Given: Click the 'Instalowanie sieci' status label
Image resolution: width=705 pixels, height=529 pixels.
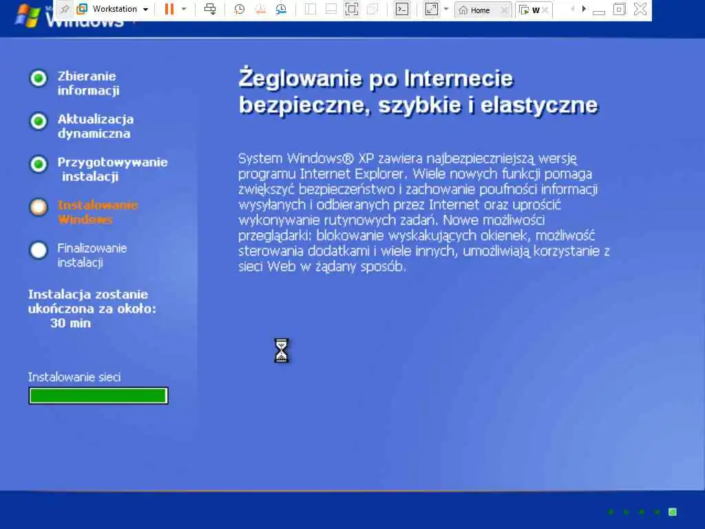Looking at the screenshot, I should [74, 377].
